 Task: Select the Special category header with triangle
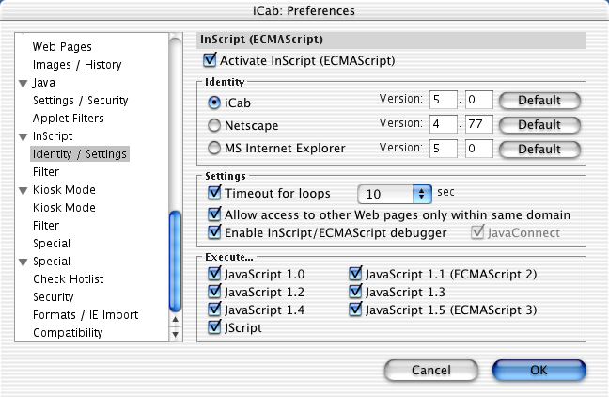click(x=52, y=262)
